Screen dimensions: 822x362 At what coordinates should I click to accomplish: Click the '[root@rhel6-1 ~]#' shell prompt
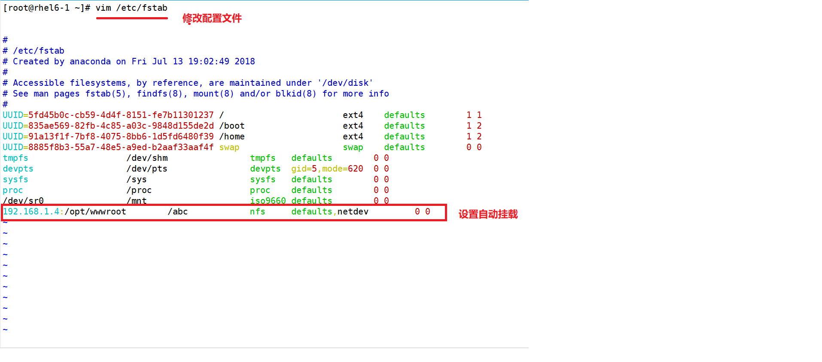click(x=46, y=8)
